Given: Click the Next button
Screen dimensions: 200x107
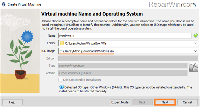Looking at the screenshot, I should (165, 102).
